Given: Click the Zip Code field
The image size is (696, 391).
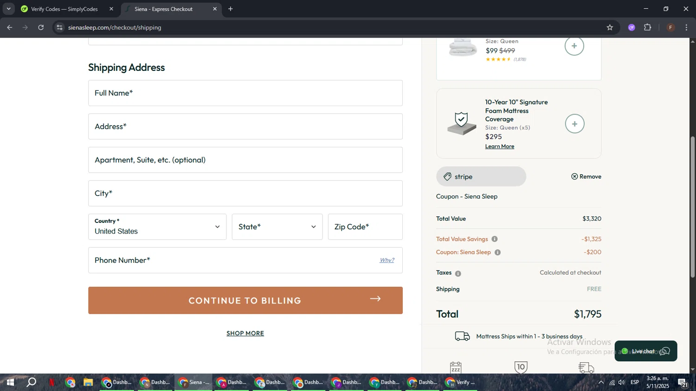Looking at the screenshot, I should point(365,227).
